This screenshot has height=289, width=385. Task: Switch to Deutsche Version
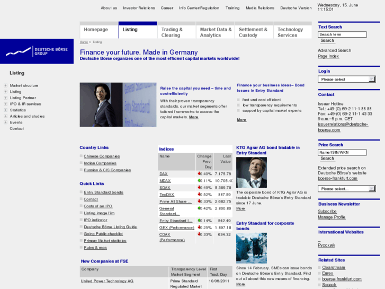click(296, 8)
